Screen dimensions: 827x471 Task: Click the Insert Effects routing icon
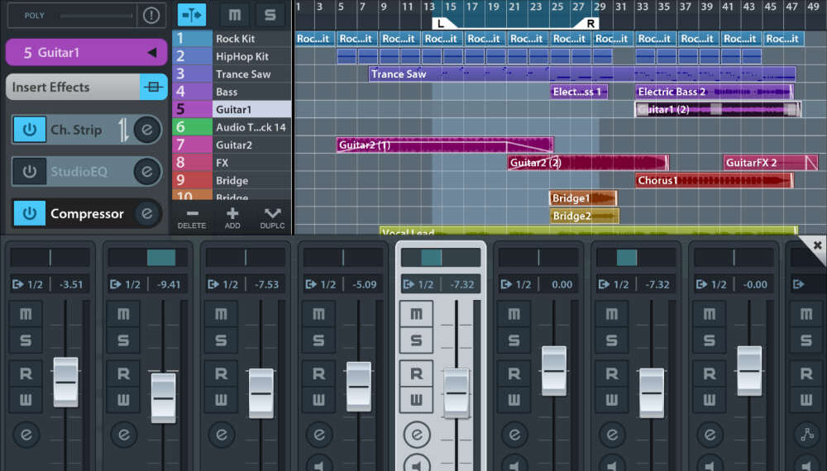click(153, 87)
